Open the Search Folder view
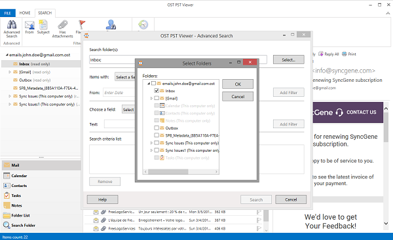Screen dimensions: 393x240 [41, 225]
